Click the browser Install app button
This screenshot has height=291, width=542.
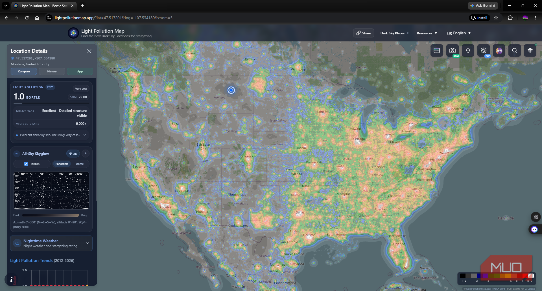[479, 18]
